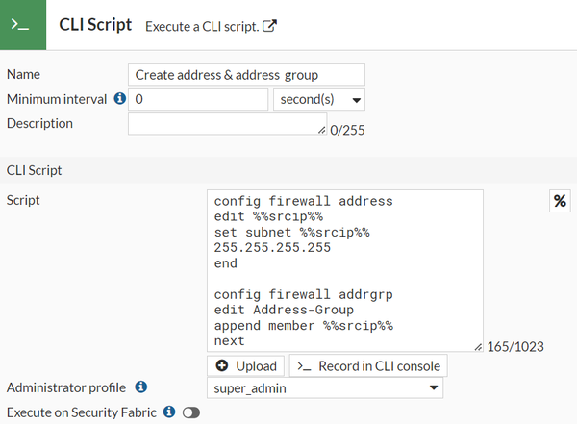Click the Execute on Security Fabric info icon

pos(169,412)
